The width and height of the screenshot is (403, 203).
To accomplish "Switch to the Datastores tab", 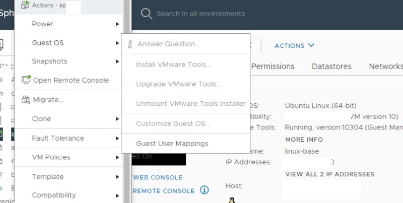I will coord(332,67).
